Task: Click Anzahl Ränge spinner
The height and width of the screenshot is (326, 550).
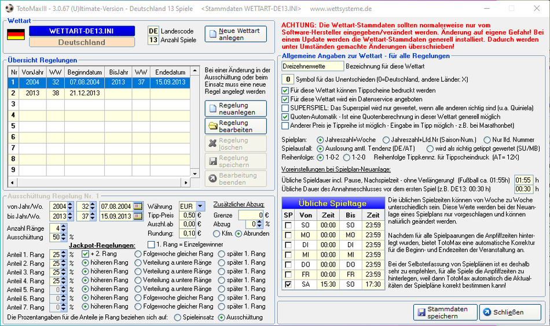Action: coord(63,228)
